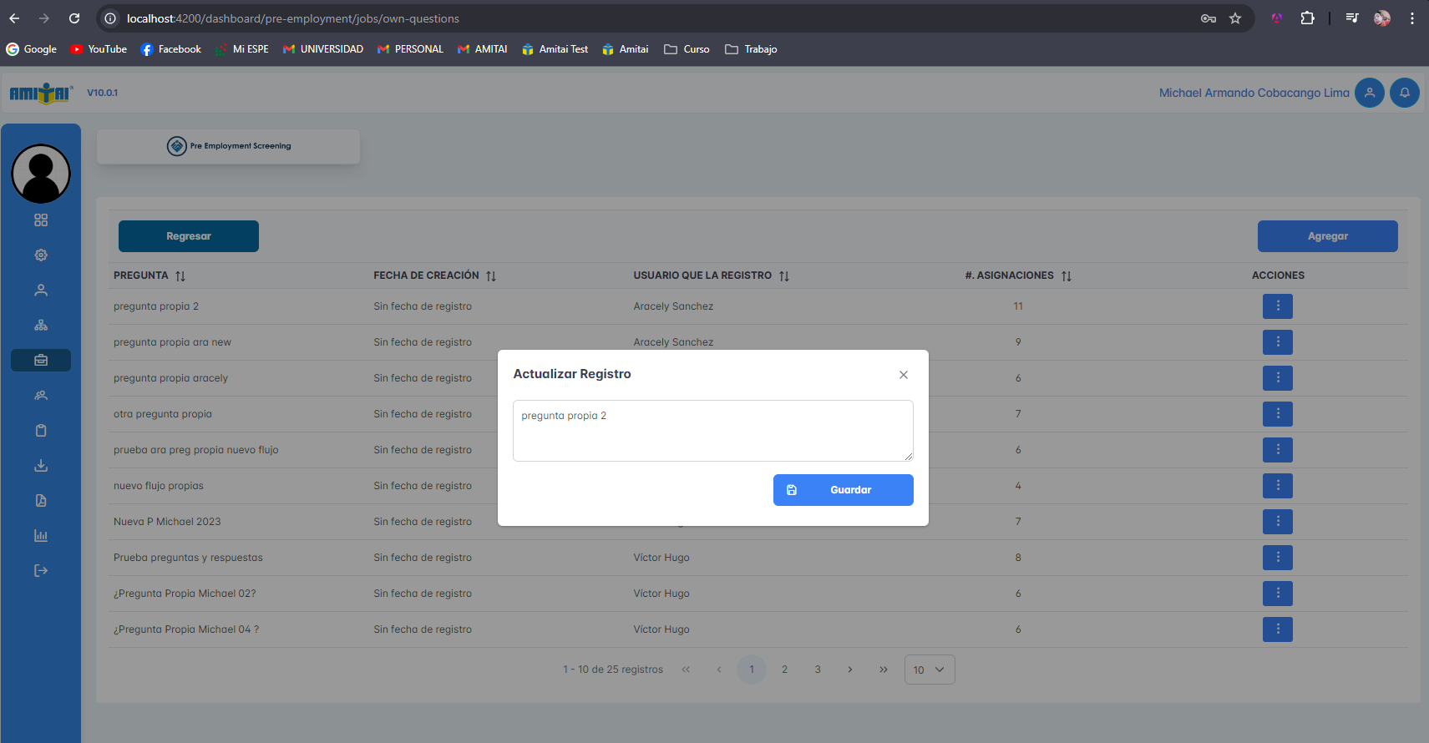
Task: Click the Agregar button
Action: (1327, 236)
